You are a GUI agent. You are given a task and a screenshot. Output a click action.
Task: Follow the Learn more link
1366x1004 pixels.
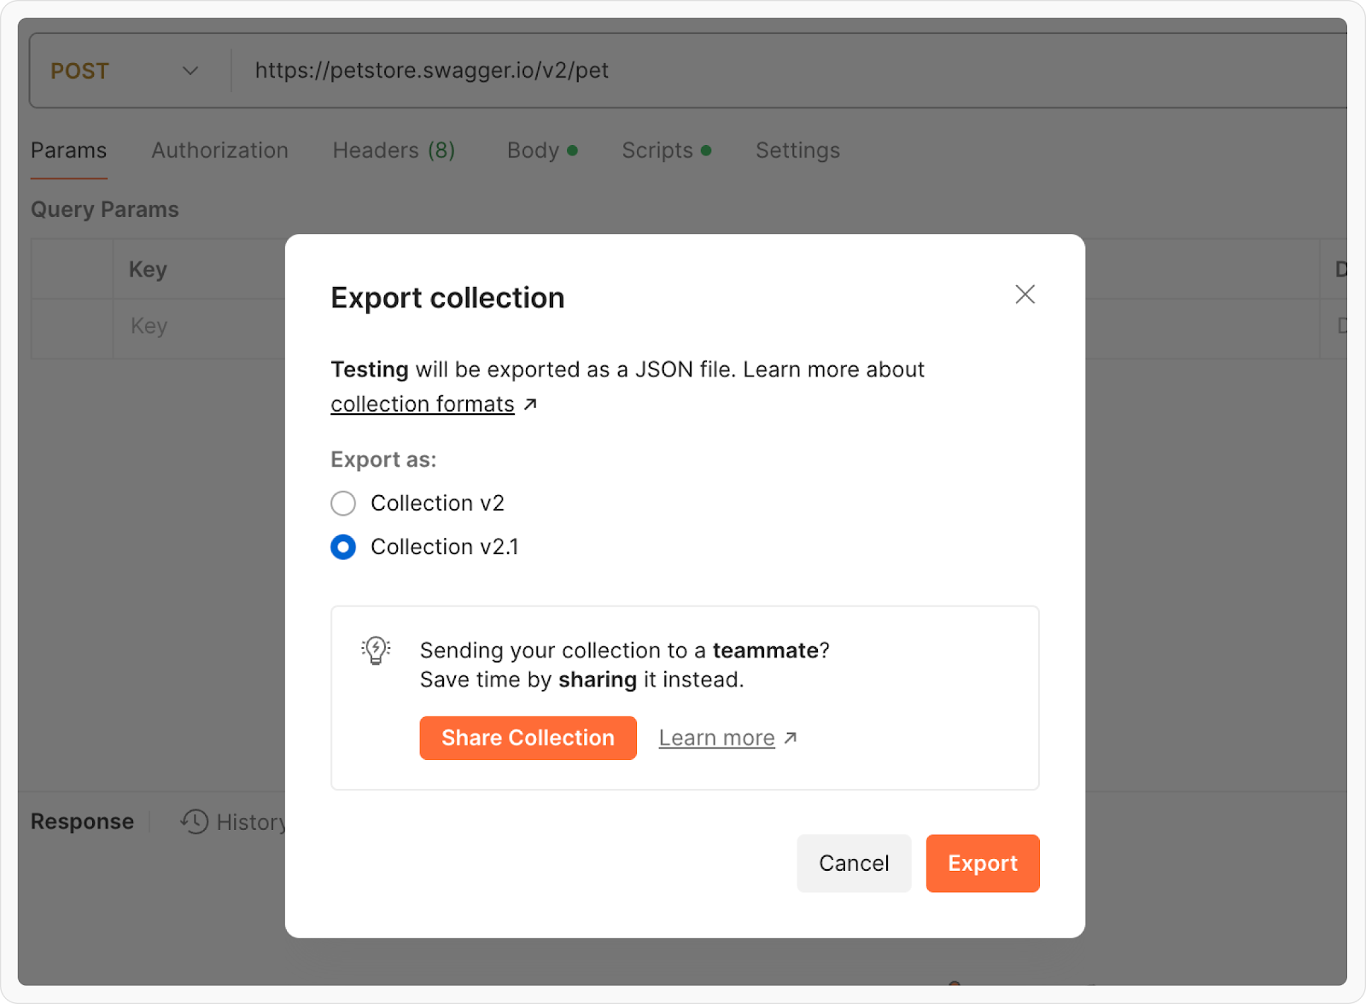[x=716, y=738]
